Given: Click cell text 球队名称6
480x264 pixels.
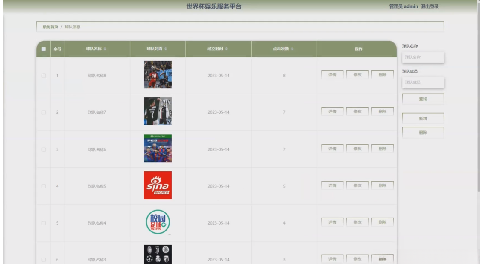Looking at the screenshot, I should pyautogui.click(x=97, y=149).
